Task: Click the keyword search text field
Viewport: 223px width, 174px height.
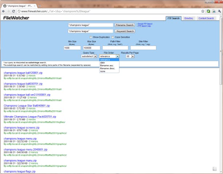Action: click(x=91, y=31)
